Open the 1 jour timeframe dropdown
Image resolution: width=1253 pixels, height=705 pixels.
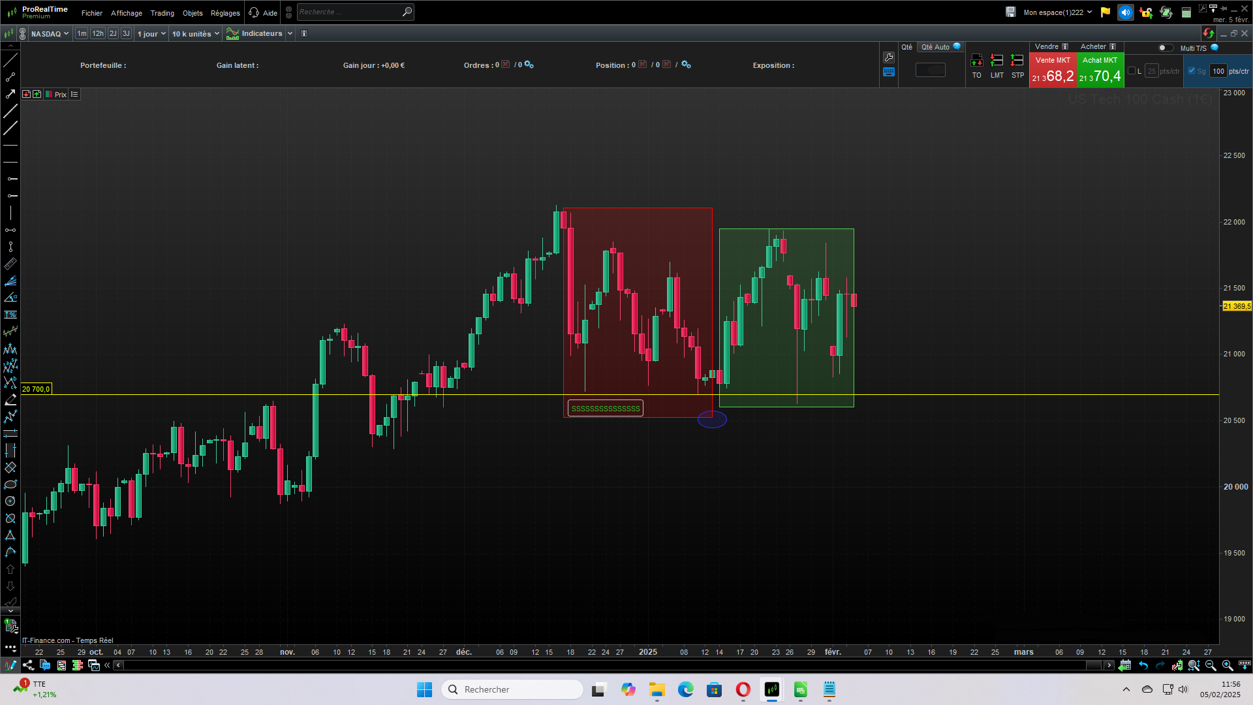151,34
